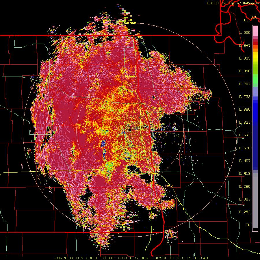Click the 100 NMI range ring label
Viewport: 260px width, 260px height.
130,23
